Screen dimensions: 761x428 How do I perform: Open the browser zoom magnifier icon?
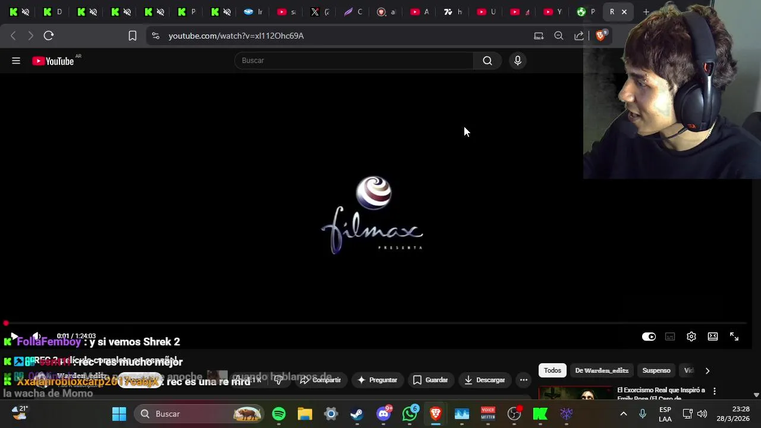[x=559, y=36]
